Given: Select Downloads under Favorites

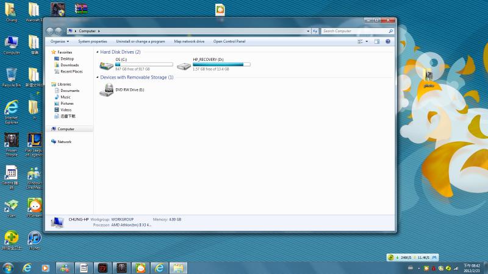Looking at the screenshot, I should coord(70,65).
